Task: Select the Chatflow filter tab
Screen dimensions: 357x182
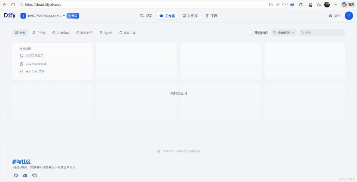Action: click(x=61, y=32)
